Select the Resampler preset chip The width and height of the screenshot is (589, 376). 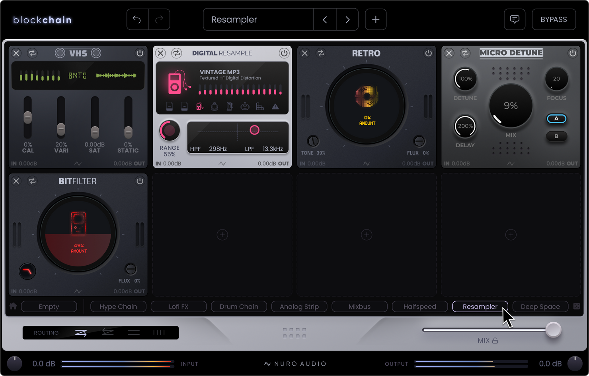480,307
